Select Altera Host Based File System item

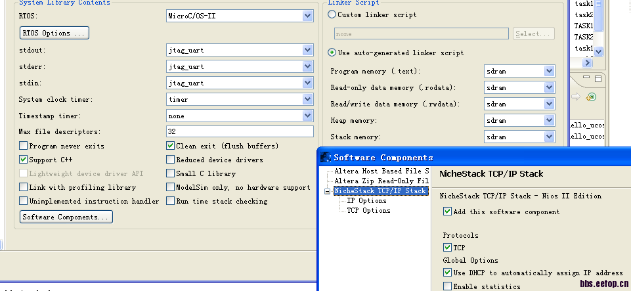click(381, 171)
